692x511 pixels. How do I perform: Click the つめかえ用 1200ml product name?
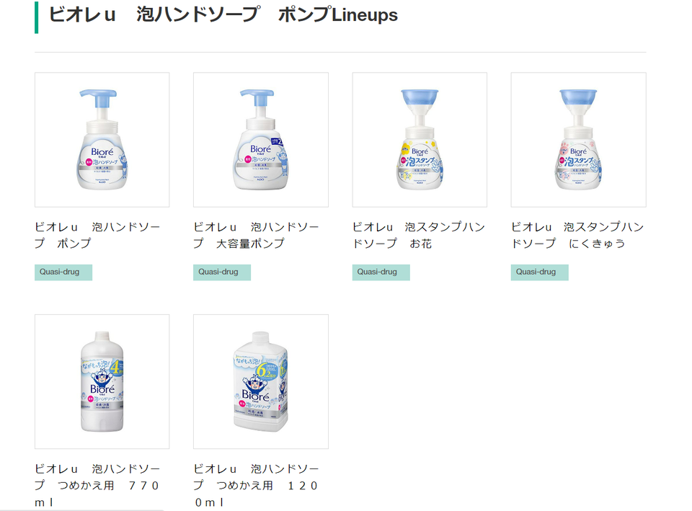(257, 485)
